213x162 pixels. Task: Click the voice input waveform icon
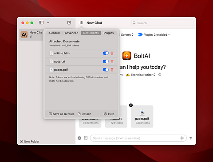point(182,138)
